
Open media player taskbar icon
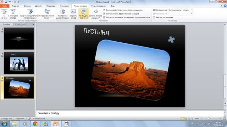pyautogui.click(x=24, y=124)
